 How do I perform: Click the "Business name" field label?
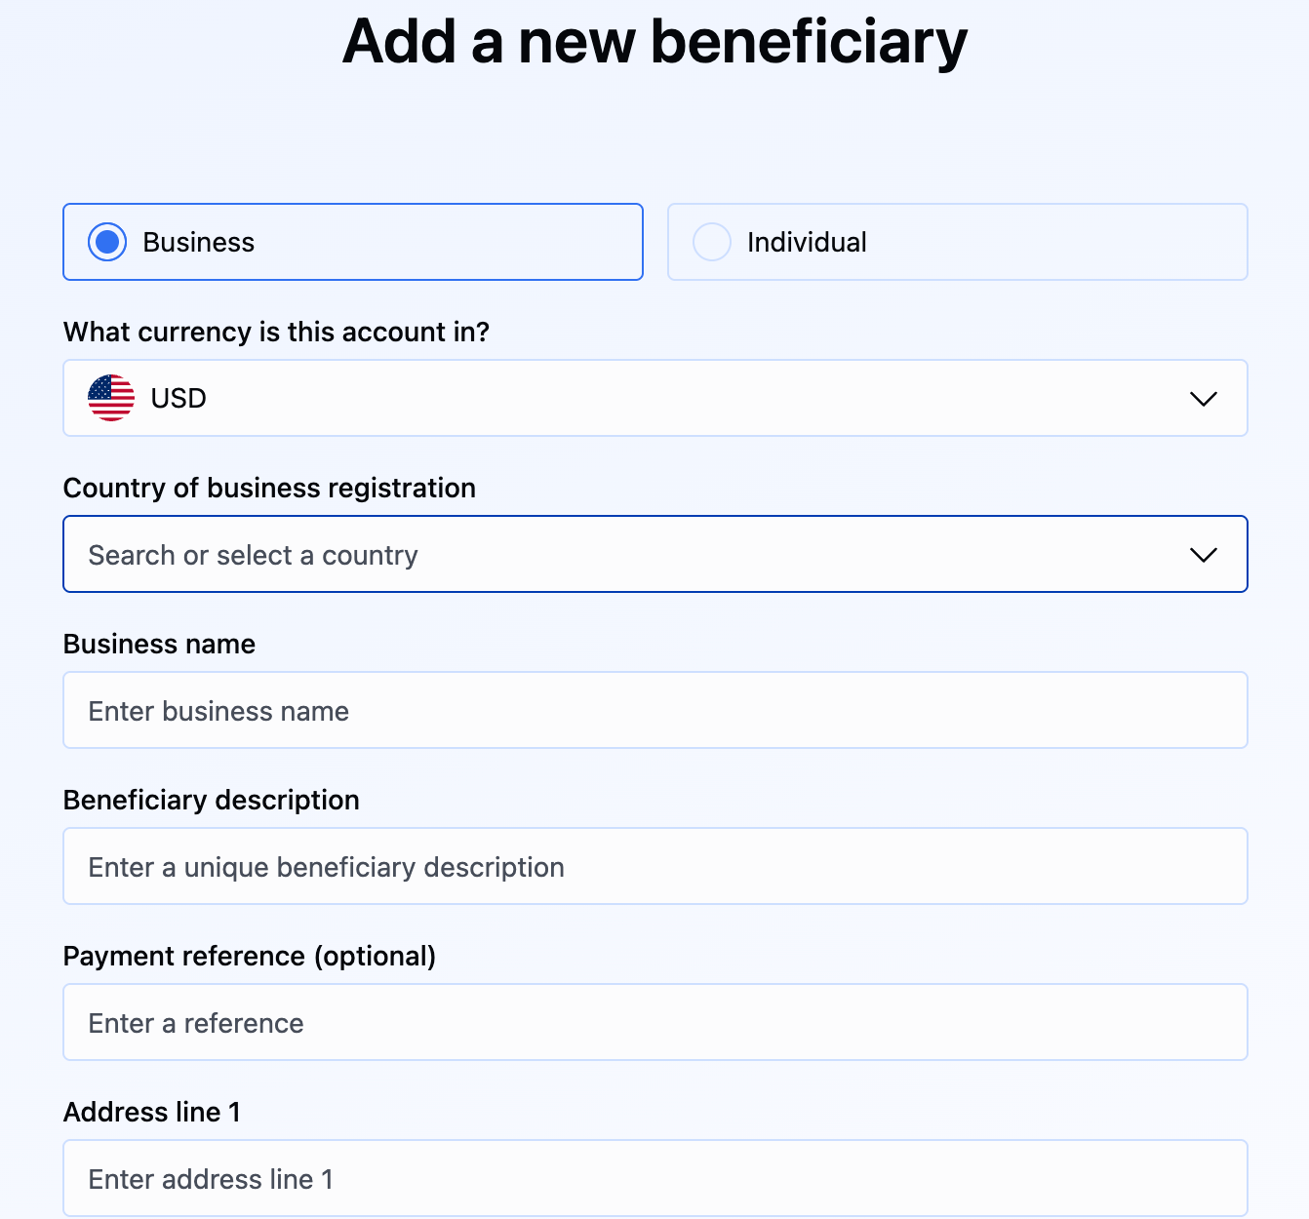[x=159, y=644]
